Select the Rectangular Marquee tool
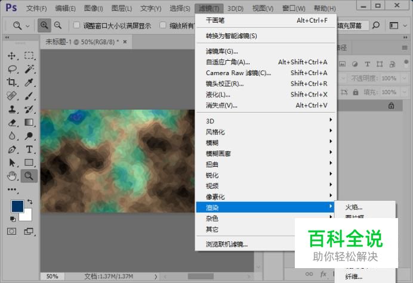The height and width of the screenshot is (283, 413). click(29, 56)
